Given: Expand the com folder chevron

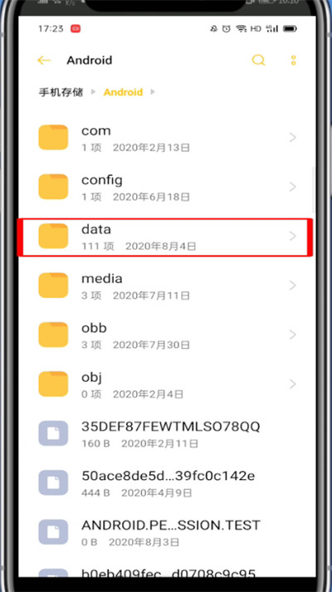Looking at the screenshot, I should 293,138.
